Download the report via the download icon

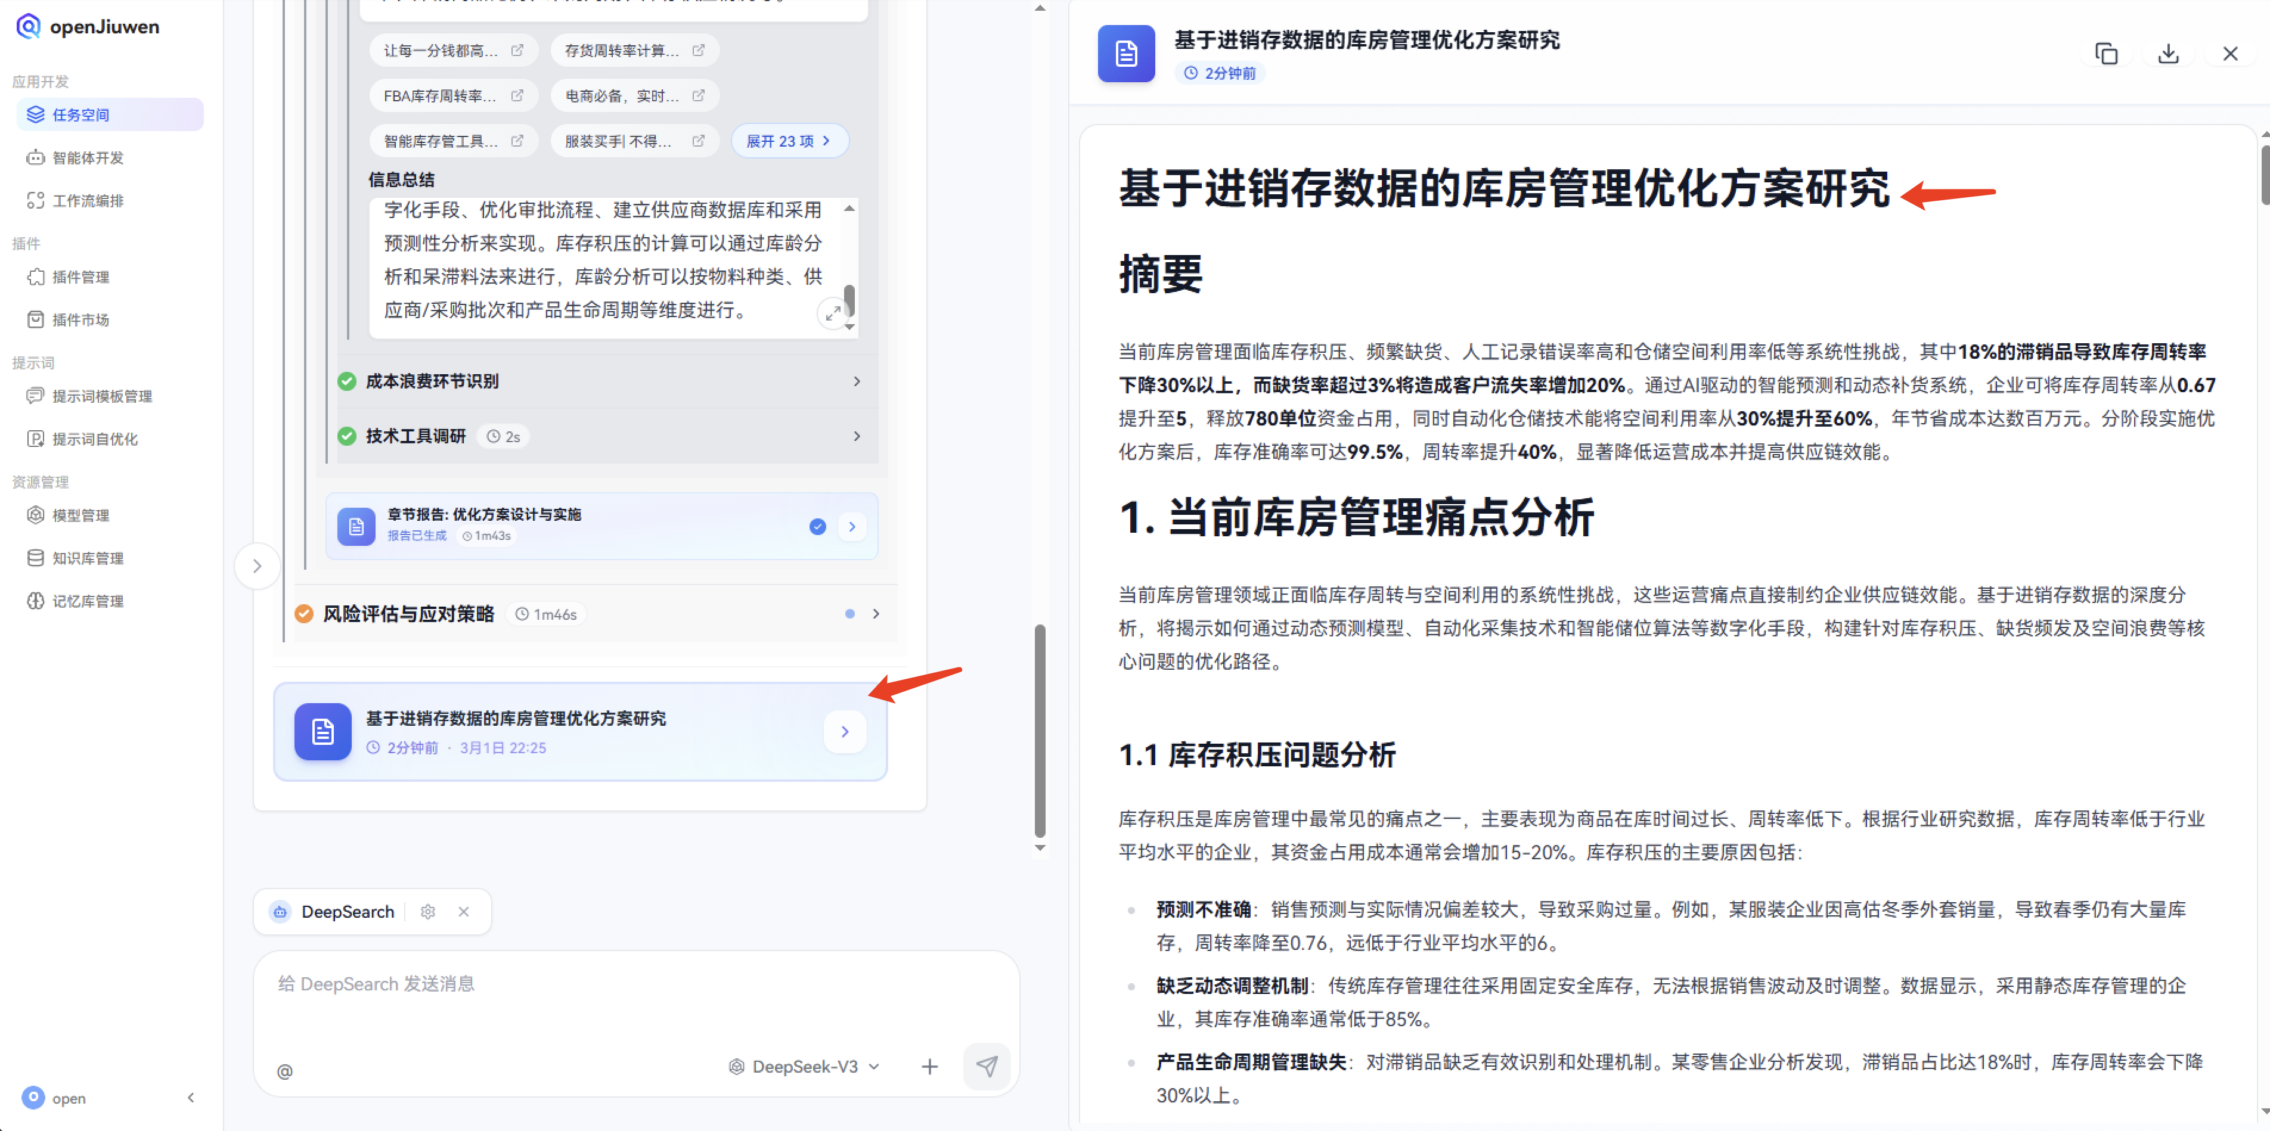[x=2169, y=54]
